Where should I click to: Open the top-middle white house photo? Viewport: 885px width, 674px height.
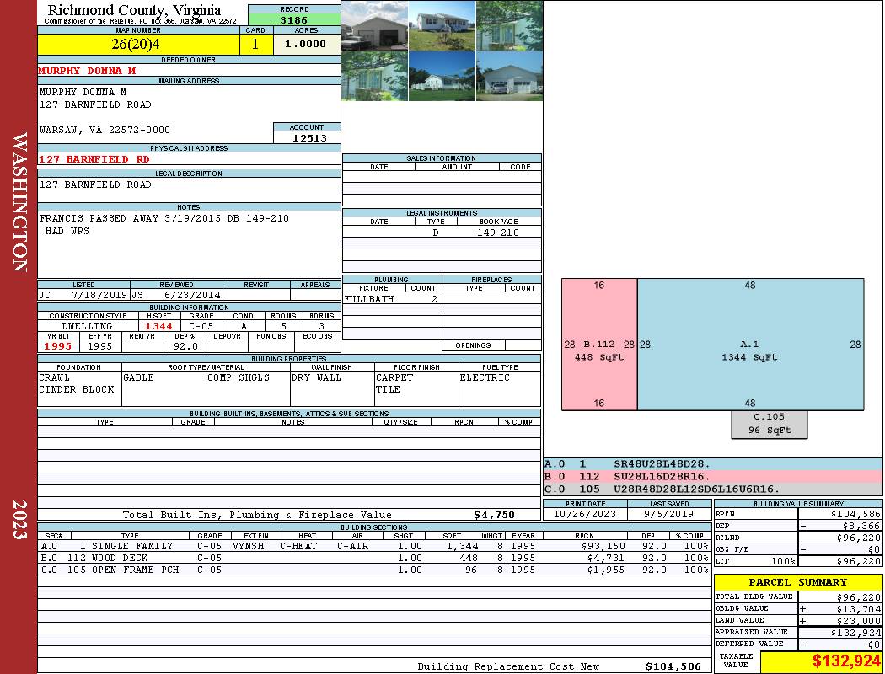[x=442, y=25]
